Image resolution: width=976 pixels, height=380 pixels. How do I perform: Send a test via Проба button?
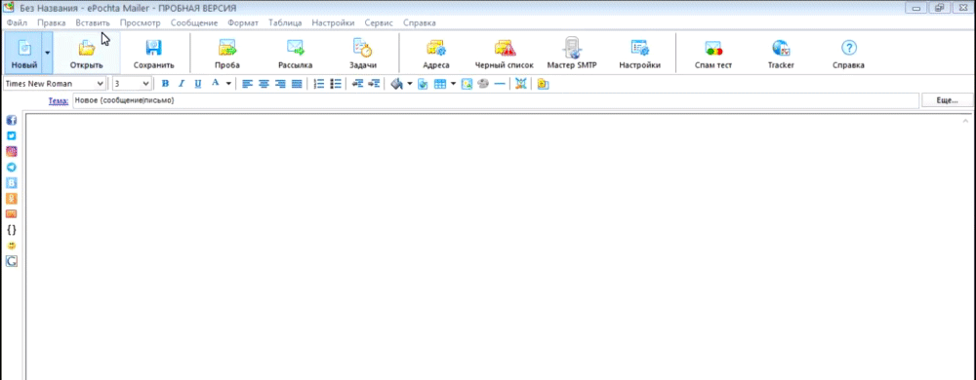[227, 53]
